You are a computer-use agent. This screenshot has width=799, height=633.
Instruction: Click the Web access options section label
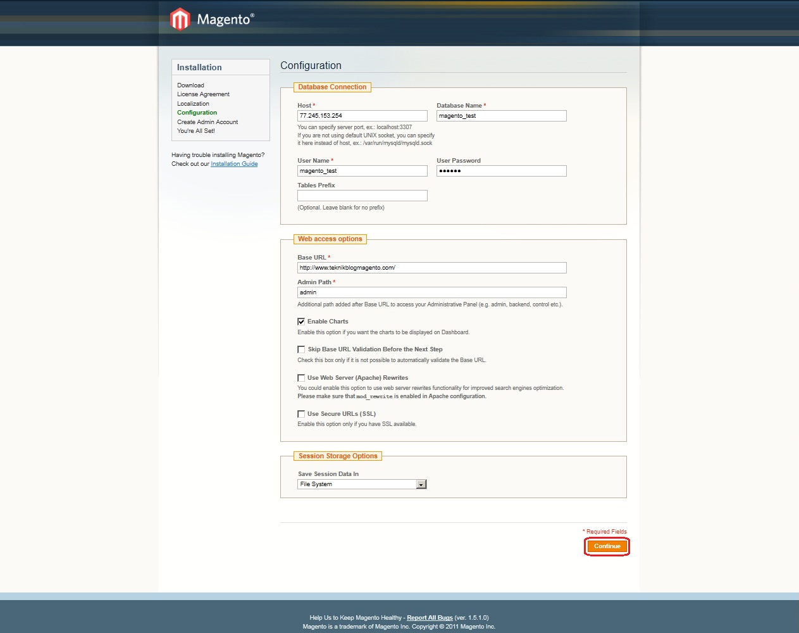coord(330,239)
